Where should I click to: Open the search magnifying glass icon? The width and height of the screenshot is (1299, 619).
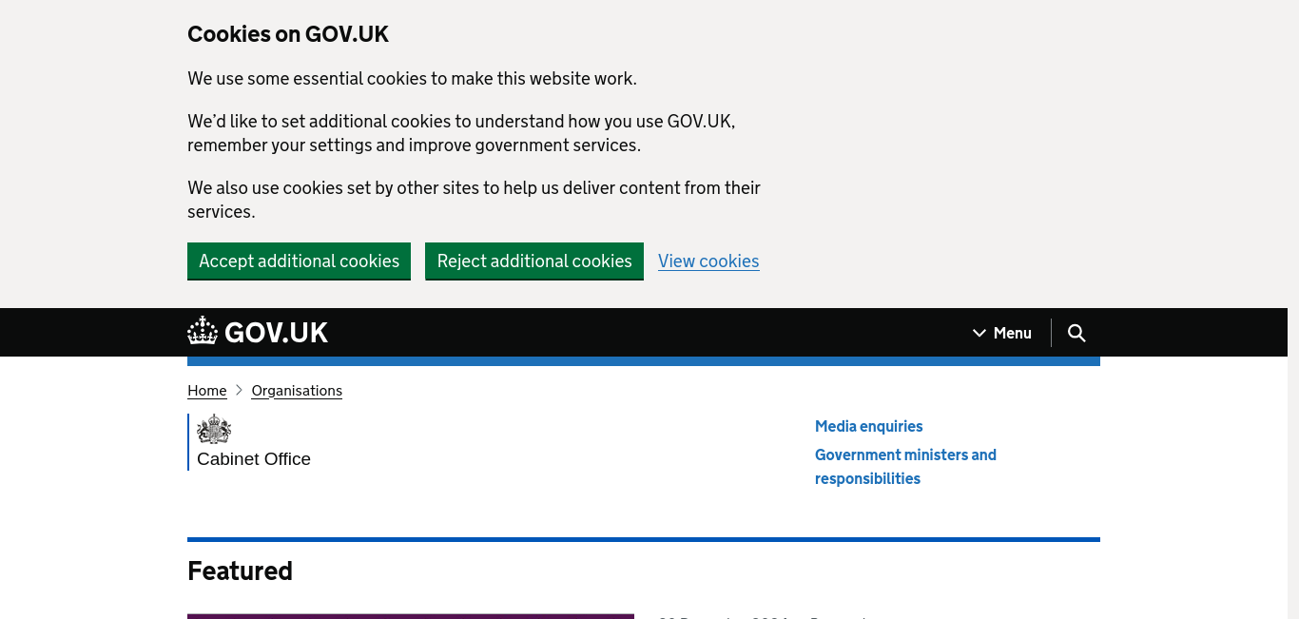(1076, 333)
